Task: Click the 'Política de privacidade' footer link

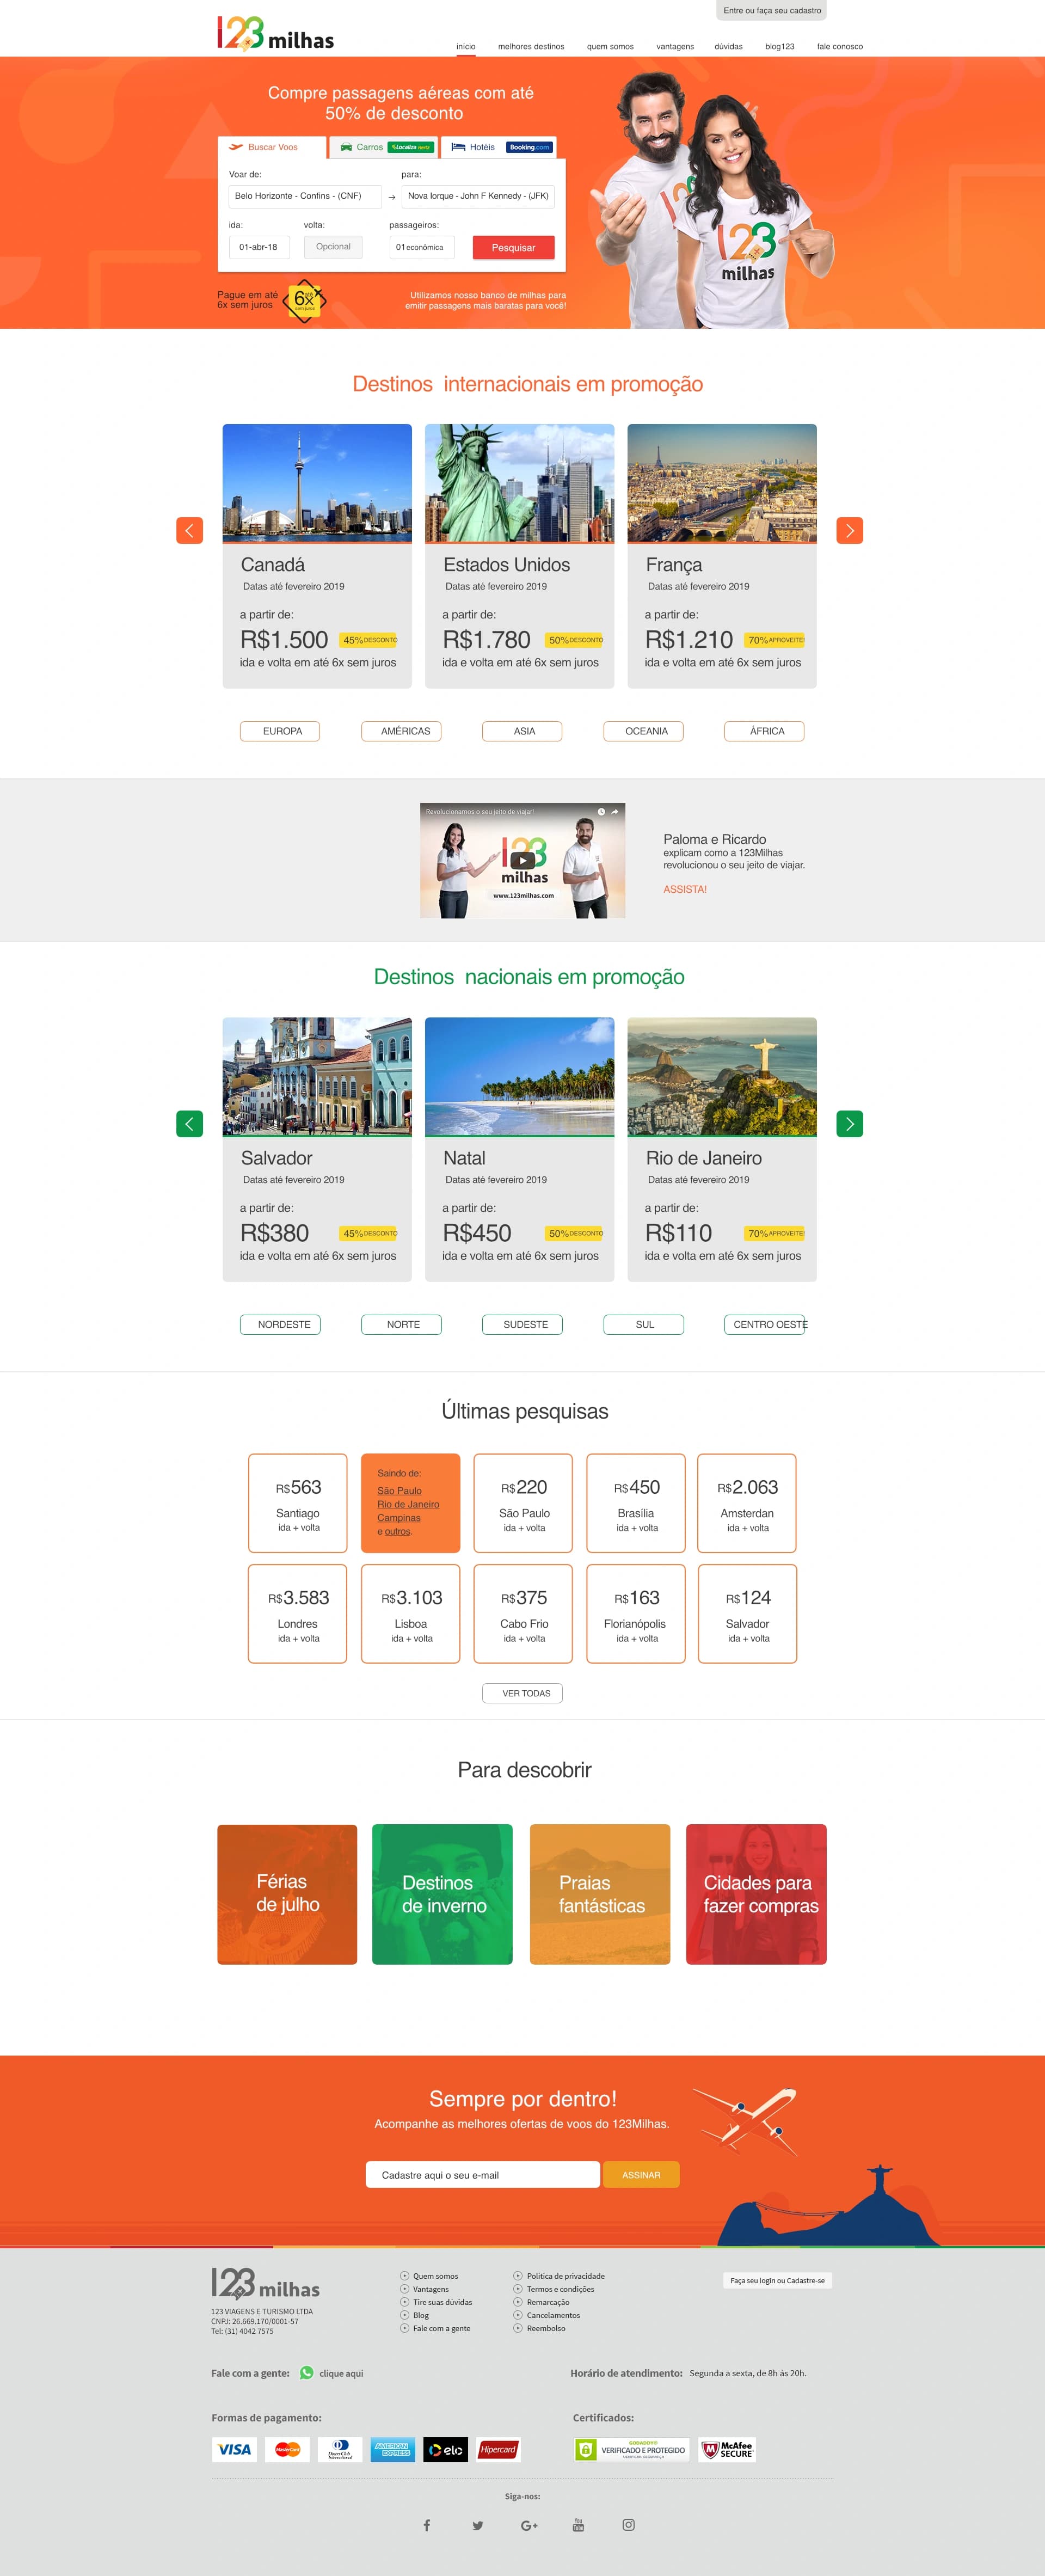Action: tap(566, 2276)
